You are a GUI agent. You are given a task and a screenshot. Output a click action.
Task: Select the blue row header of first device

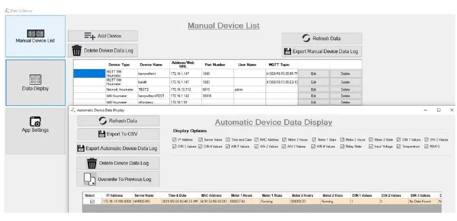point(89,73)
